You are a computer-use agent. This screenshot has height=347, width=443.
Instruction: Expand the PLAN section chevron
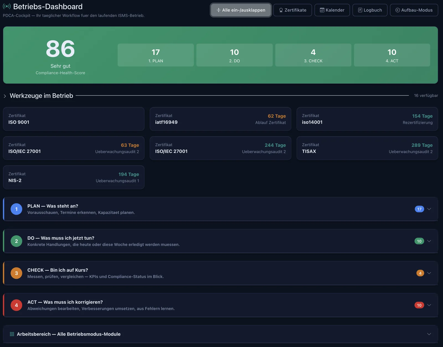(x=429, y=209)
